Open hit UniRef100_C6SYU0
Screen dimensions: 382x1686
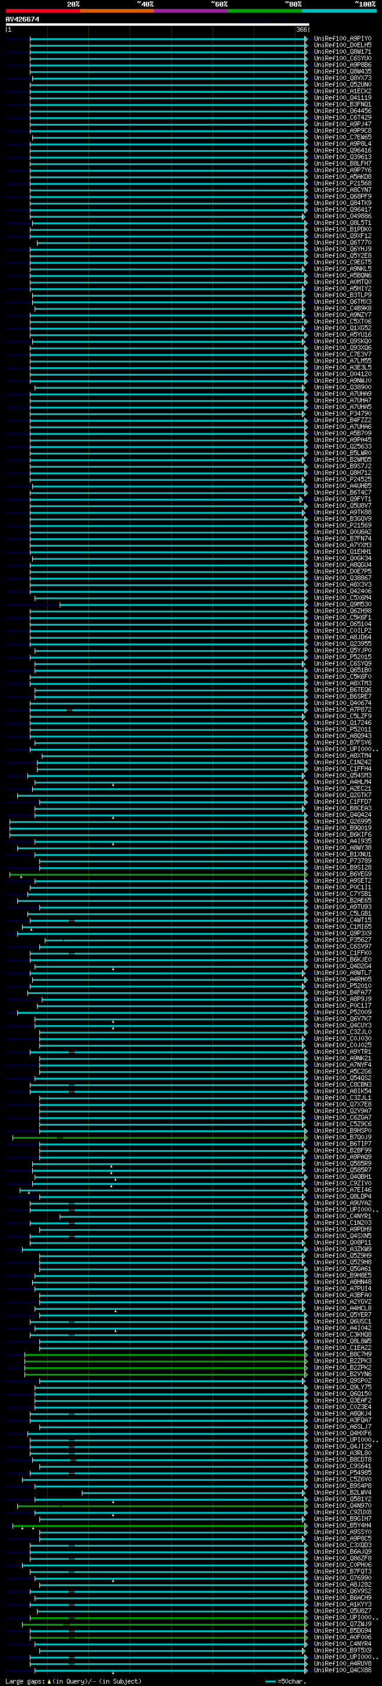click(343, 58)
